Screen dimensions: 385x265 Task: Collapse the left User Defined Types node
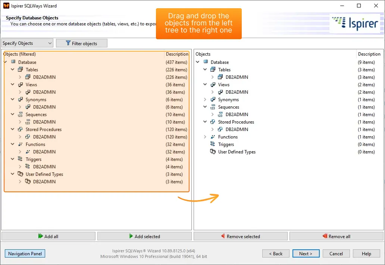coord(13,174)
